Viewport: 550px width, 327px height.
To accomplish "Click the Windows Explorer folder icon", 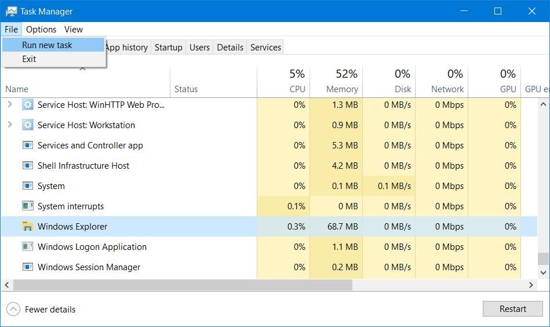I will pyautogui.click(x=28, y=226).
